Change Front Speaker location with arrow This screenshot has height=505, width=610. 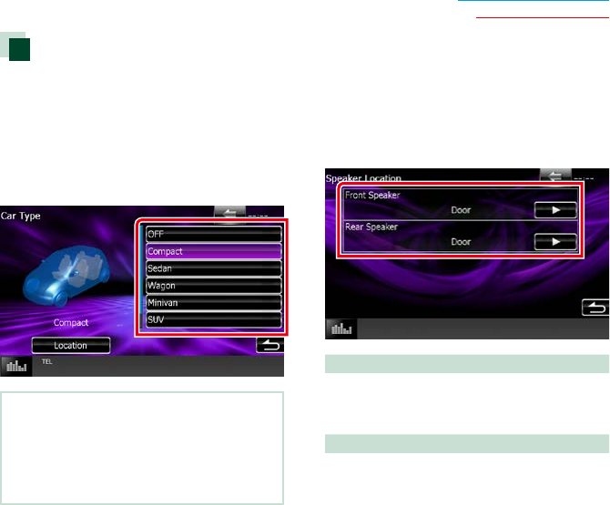555,210
